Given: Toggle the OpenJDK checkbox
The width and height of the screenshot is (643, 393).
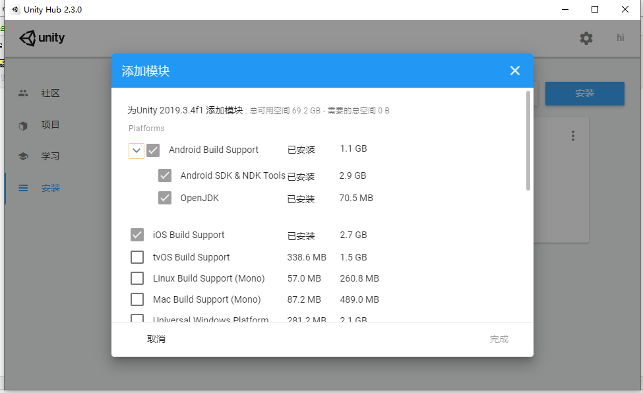Looking at the screenshot, I should (165, 198).
